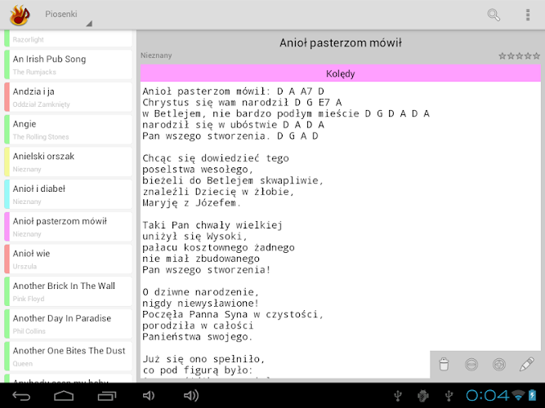Go back with Android back button
This screenshot has width=545, height=408.
(x=21, y=396)
